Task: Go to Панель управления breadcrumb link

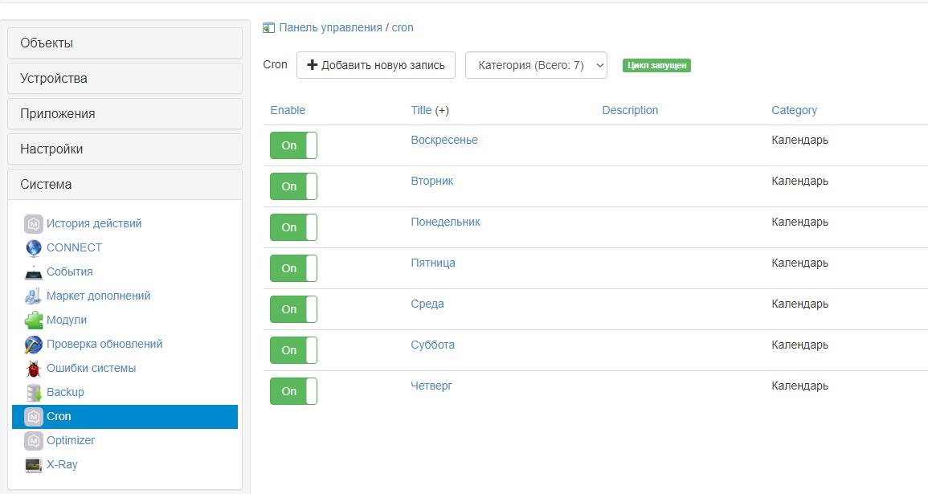Action: (330, 27)
